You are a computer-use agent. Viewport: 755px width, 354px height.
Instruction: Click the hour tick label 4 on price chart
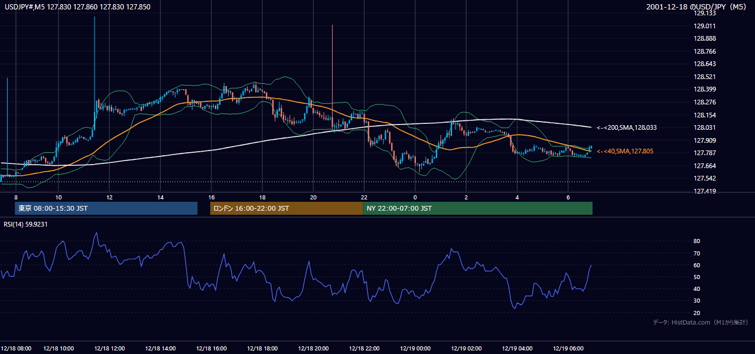(517, 197)
